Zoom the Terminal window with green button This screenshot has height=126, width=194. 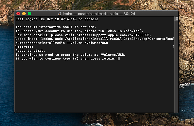[29, 14]
